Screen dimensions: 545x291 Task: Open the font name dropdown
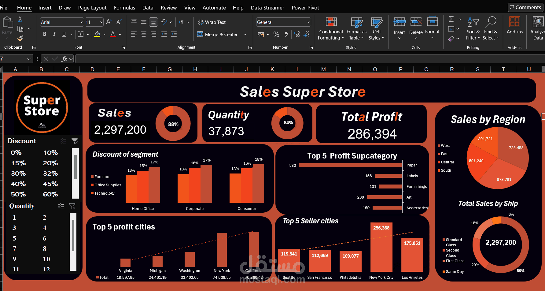pos(82,22)
